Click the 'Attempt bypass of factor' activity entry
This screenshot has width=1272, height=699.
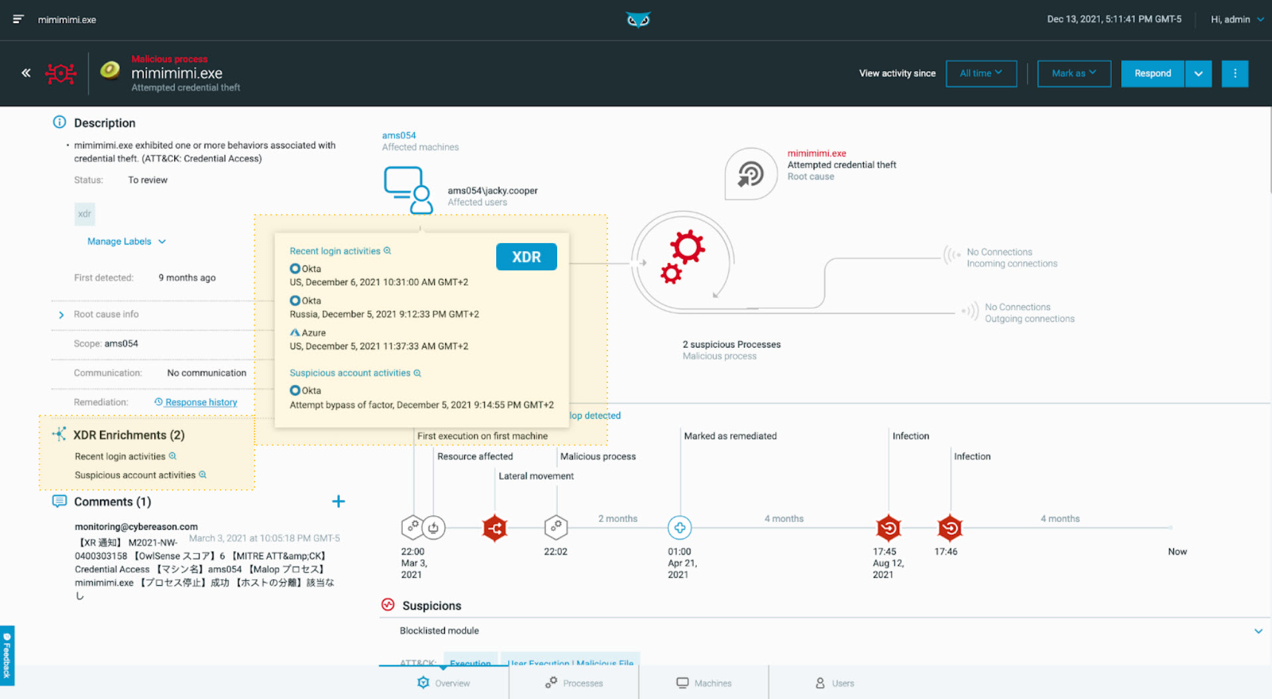tap(421, 405)
